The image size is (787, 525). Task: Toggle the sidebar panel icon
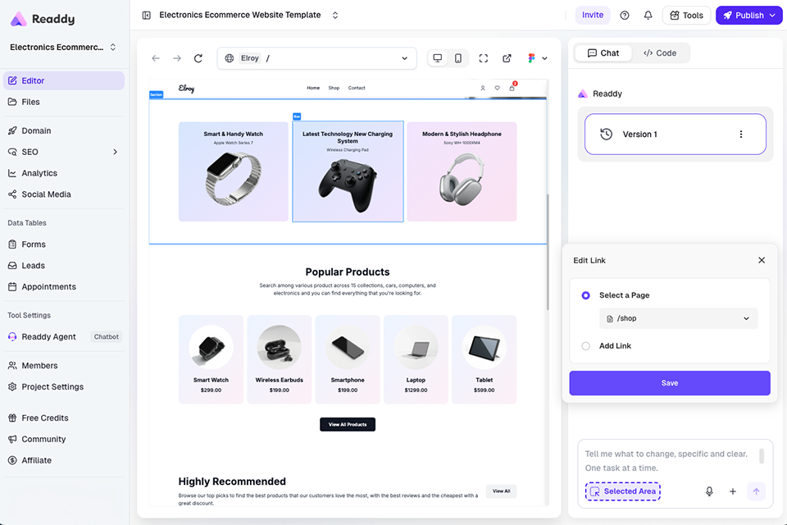(147, 15)
